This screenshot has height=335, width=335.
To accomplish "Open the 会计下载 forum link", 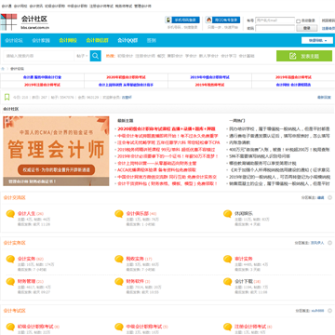I will pyautogui.click(x=244, y=281).
